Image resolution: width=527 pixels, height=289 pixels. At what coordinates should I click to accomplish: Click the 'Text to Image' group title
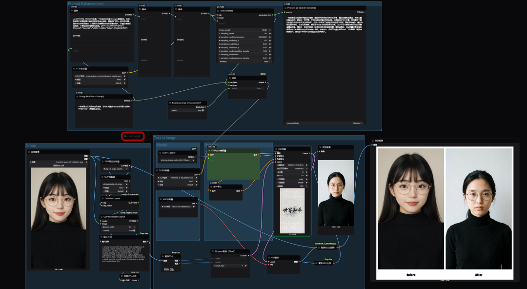(x=165, y=138)
